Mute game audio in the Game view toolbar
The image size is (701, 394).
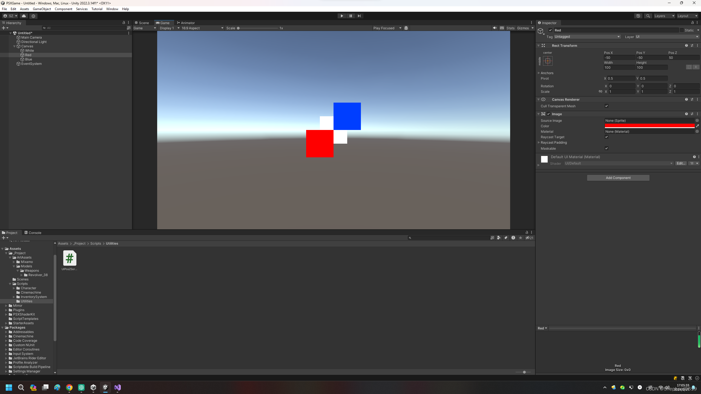[495, 28]
